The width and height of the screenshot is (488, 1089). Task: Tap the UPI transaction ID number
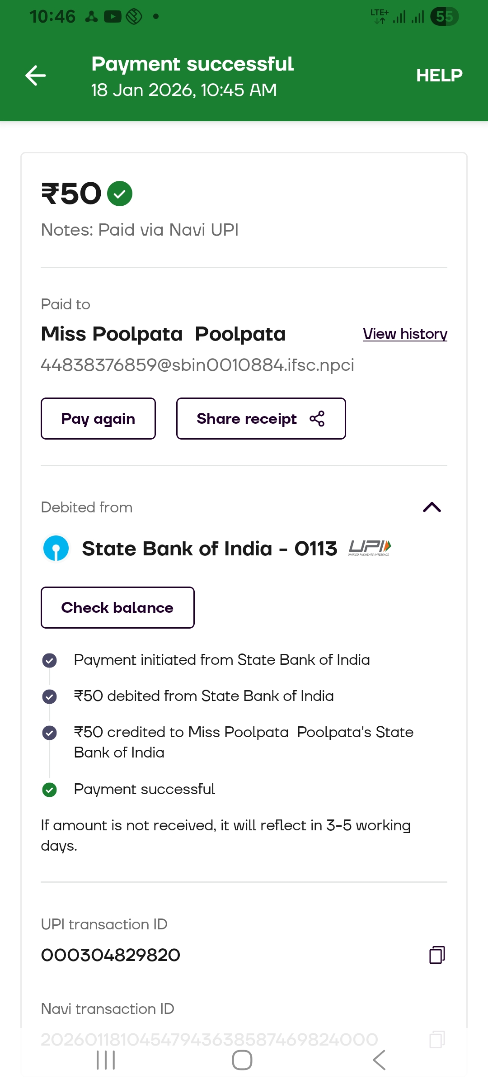tap(111, 955)
